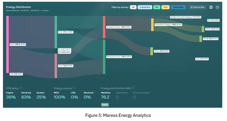The width and height of the screenshot is (227, 121).
Task: Toggle the Port activity filter
Action: coord(165,7)
